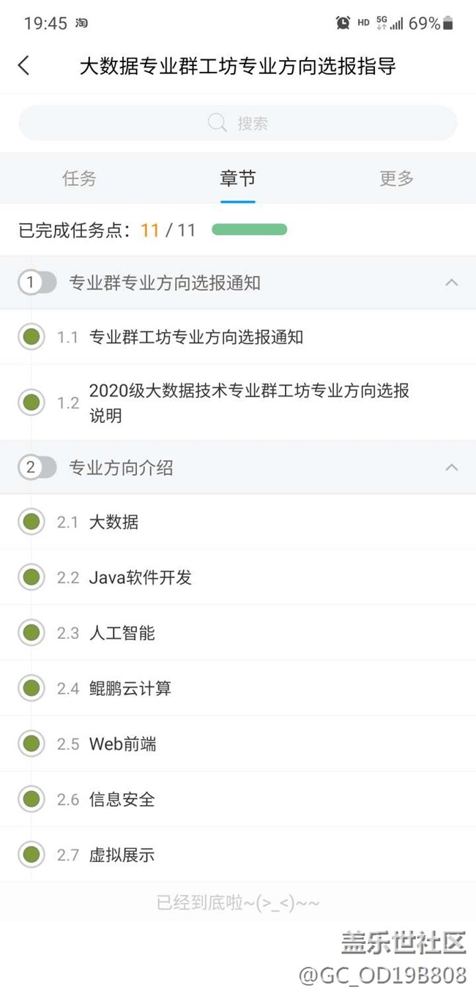
Task: Tap the completion dot beside 2.6 信息安全
Action: (31, 799)
